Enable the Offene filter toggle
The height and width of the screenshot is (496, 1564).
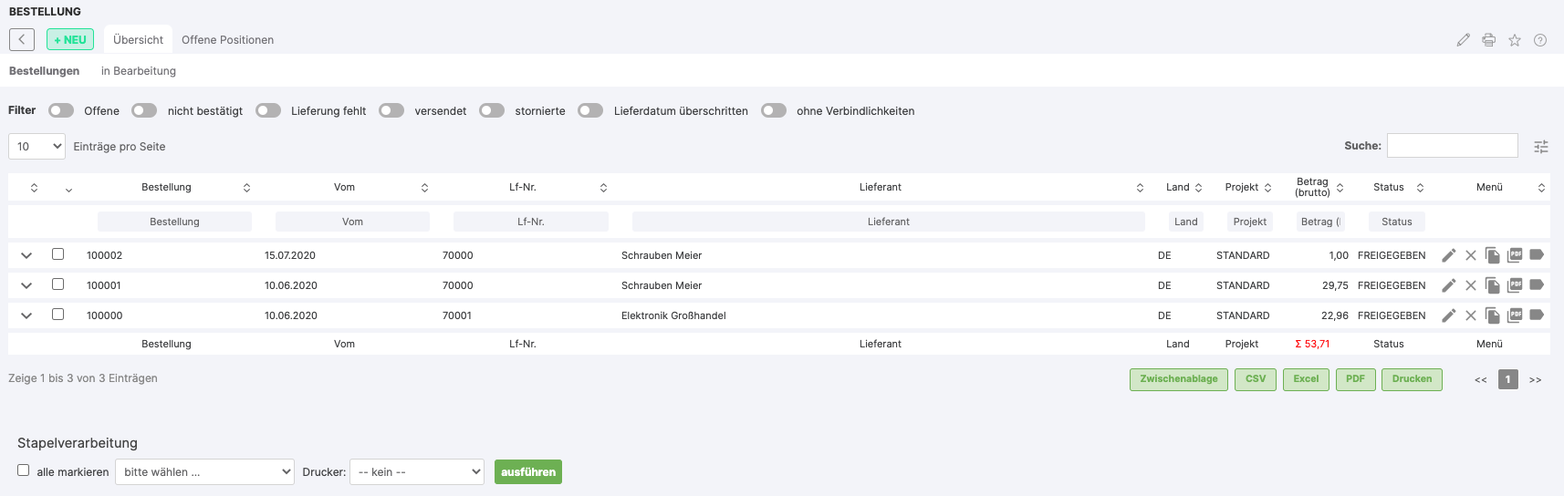click(x=61, y=110)
